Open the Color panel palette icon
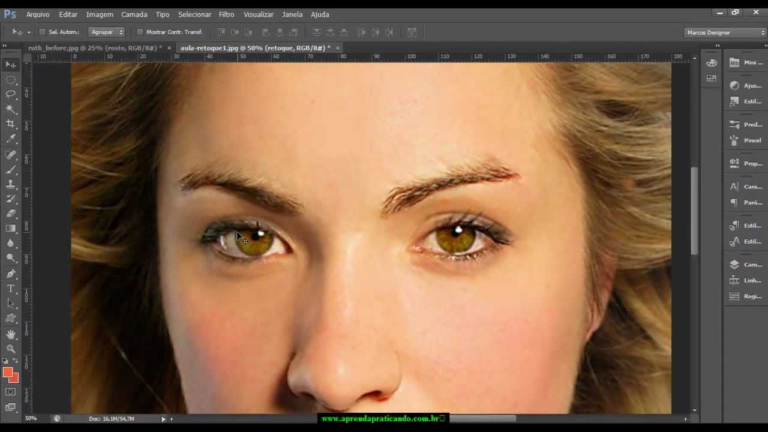768x432 pixels. 712,63
